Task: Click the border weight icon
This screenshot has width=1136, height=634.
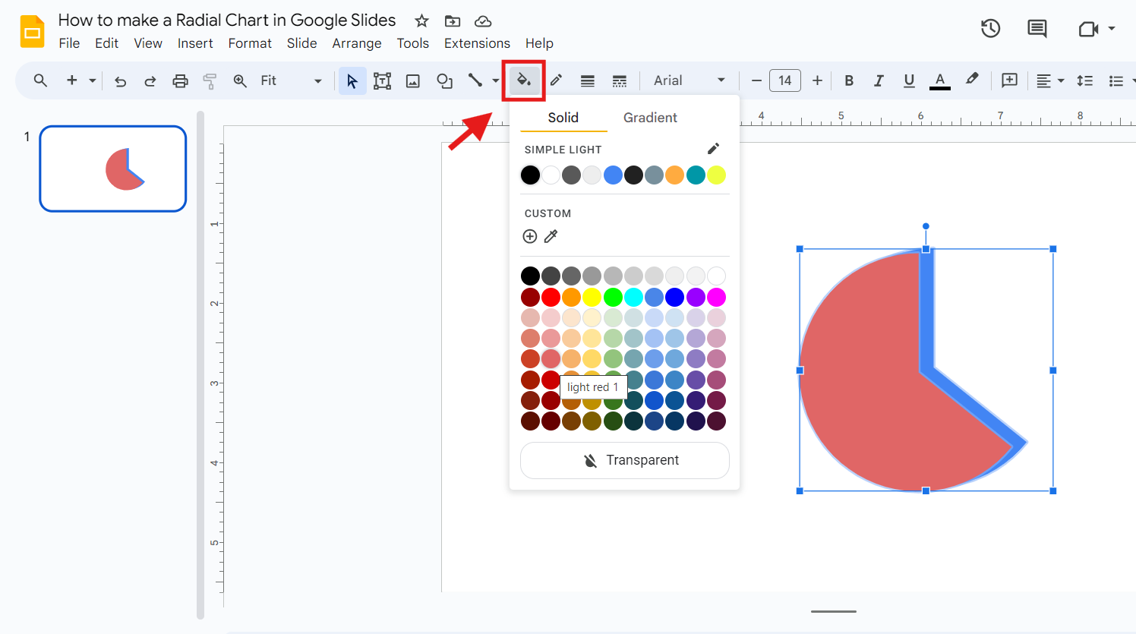Action: (588, 80)
